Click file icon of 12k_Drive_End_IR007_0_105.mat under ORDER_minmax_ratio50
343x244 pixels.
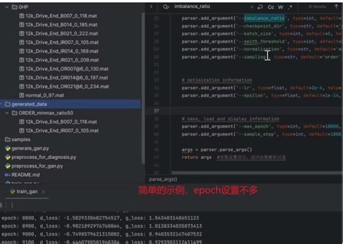click(22, 131)
